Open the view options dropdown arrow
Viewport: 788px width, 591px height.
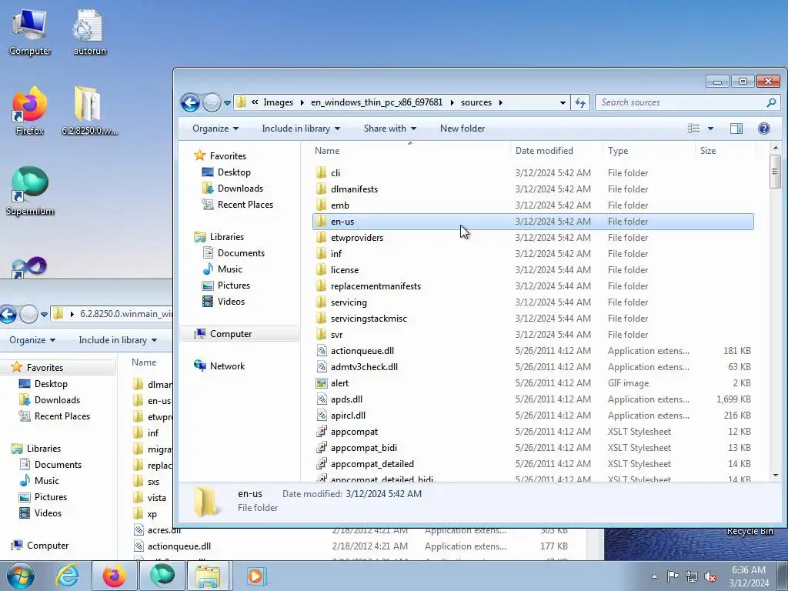coord(710,129)
